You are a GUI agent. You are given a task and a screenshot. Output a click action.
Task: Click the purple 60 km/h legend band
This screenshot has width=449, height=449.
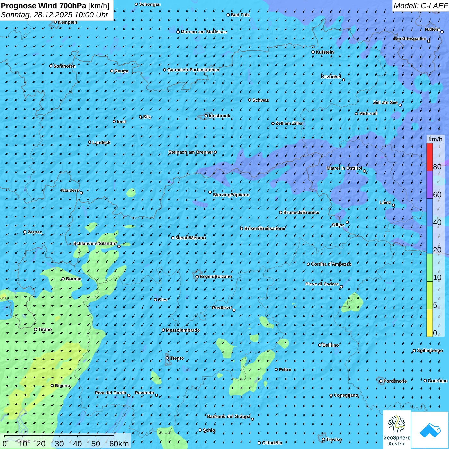[x=429, y=185]
